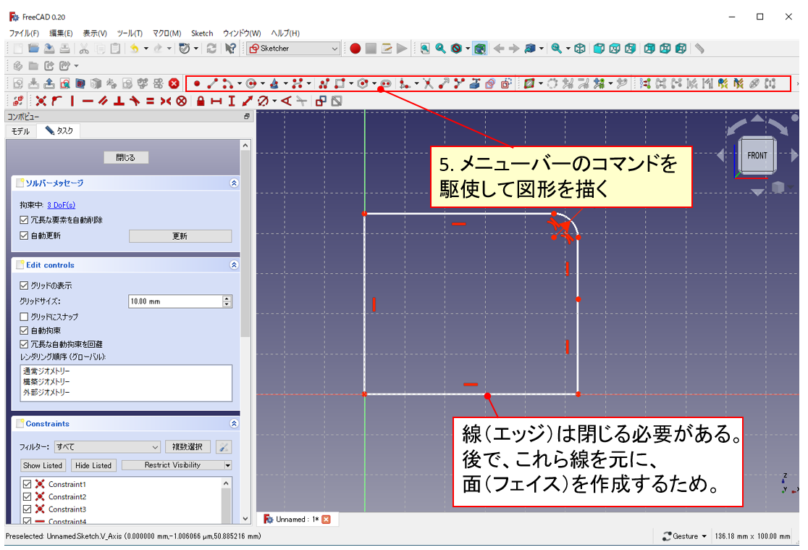
Task: Apply the Angle constraint
Action: pos(286,101)
